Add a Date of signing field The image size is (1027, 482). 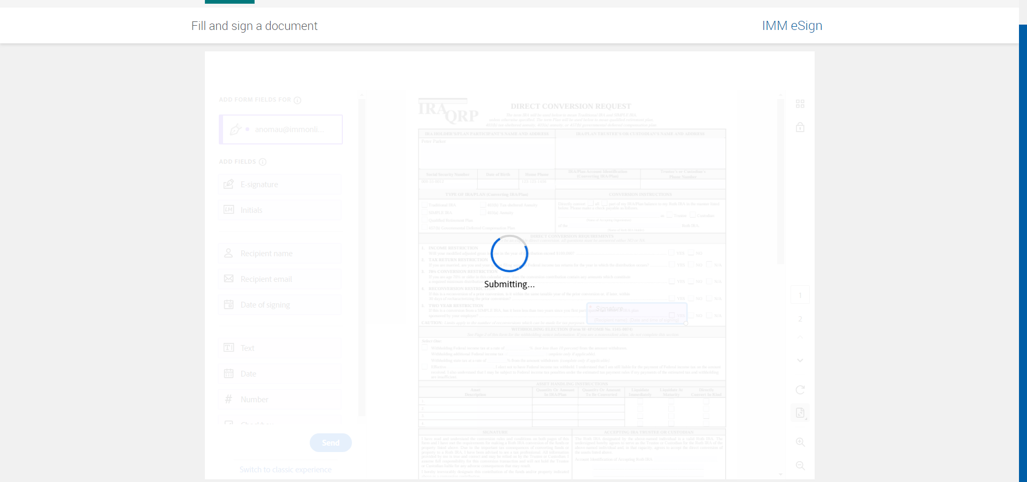coord(280,305)
